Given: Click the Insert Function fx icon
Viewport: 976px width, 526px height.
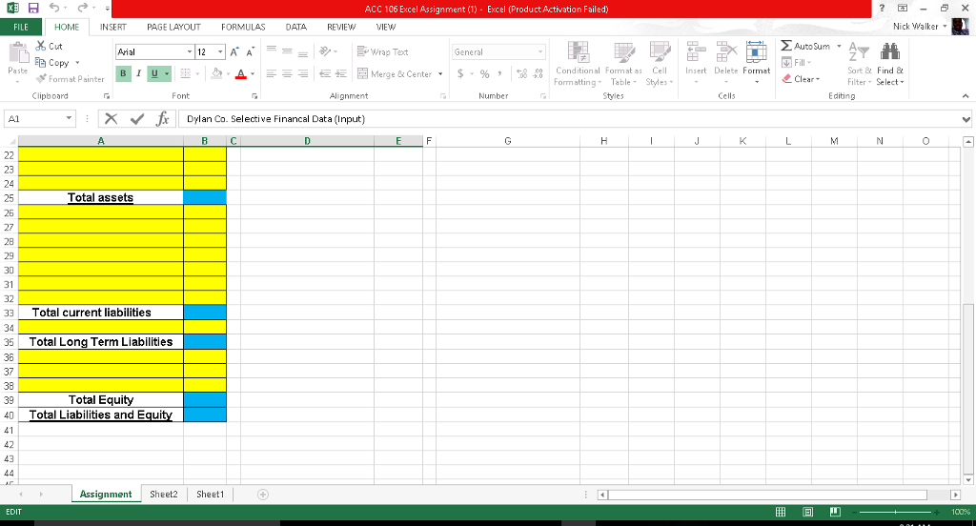Looking at the screenshot, I should 165,119.
